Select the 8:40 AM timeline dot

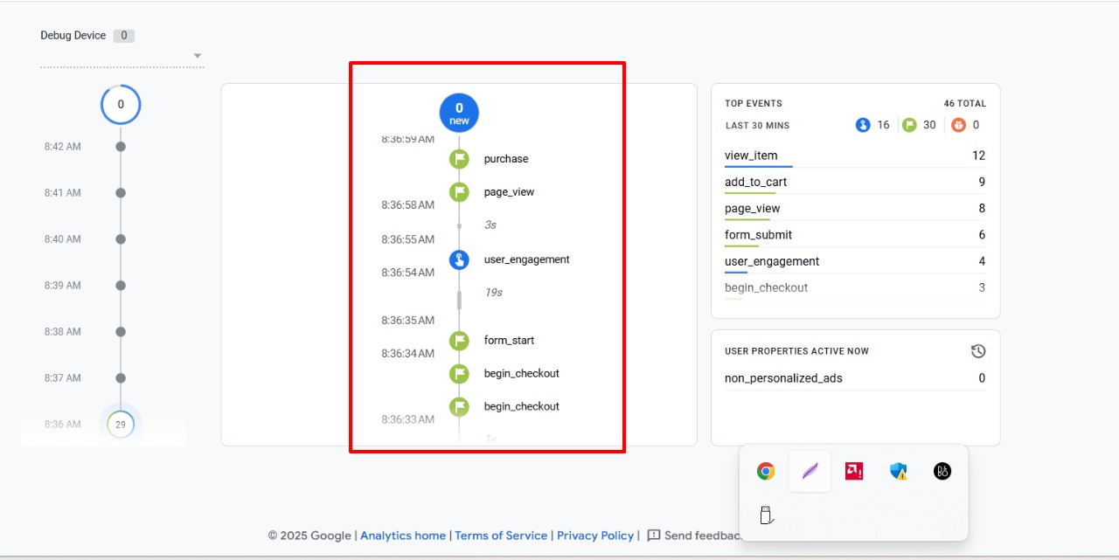point(121,239)
